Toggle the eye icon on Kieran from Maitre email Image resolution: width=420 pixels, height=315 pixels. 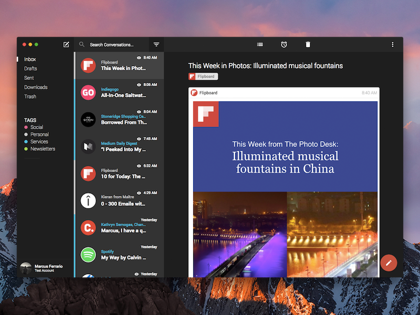139,193
